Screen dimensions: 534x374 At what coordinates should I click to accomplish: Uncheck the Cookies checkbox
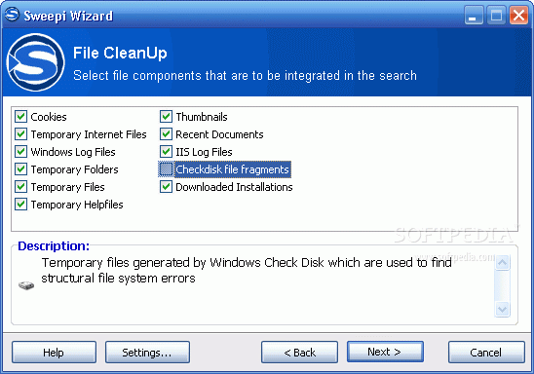point(20,116)
